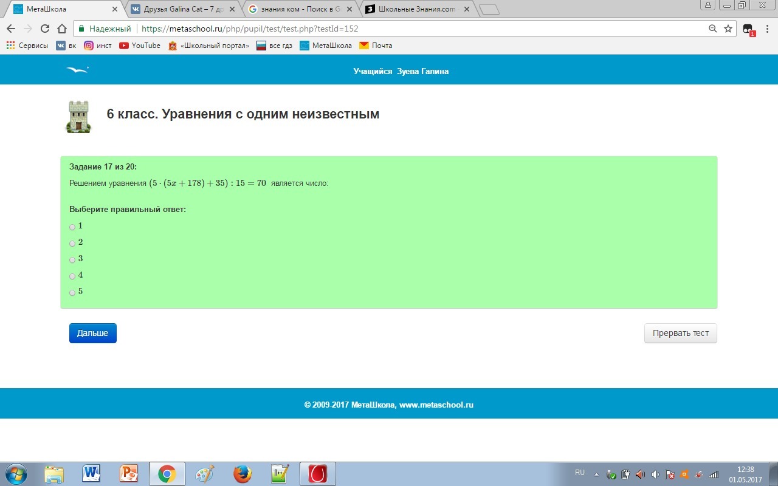
Task: Bookmark this page with the star icon
Action: coord(728,29)
